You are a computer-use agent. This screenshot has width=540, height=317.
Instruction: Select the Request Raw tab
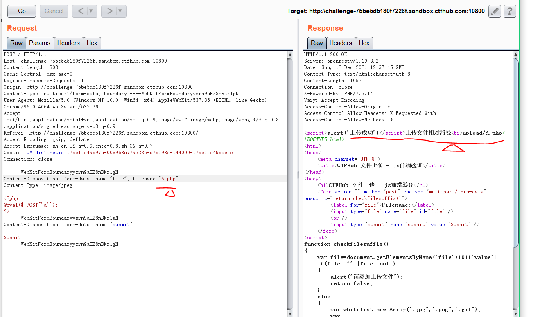pos(16,43)
